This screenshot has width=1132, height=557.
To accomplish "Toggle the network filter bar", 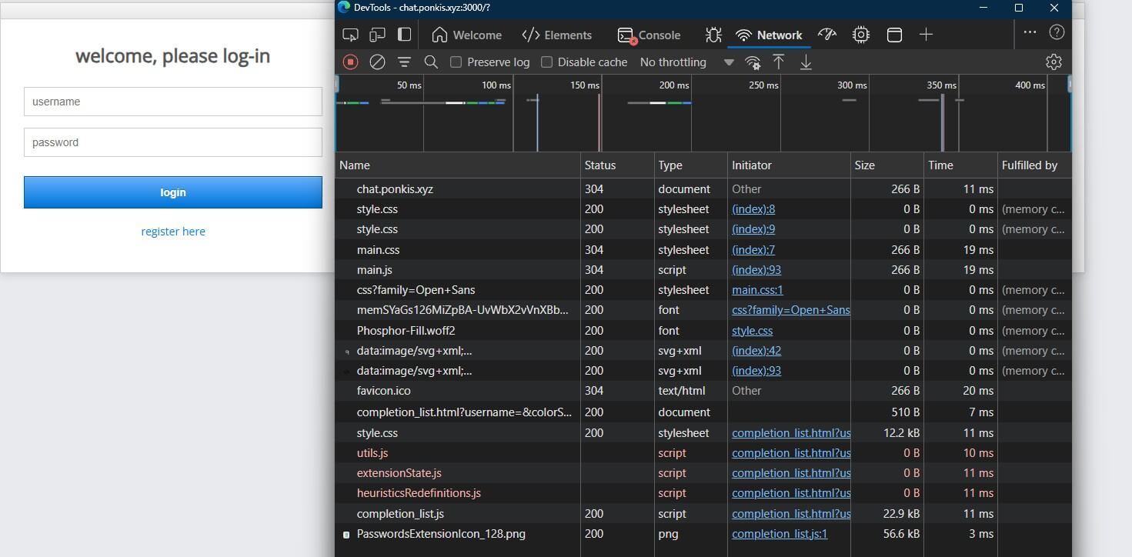I will tap(404, 62).
